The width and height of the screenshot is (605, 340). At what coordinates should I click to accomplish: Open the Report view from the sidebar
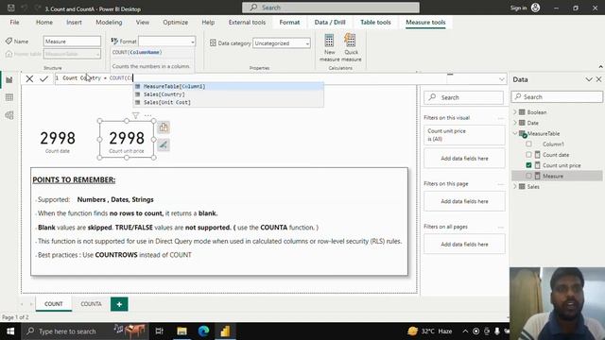[x=9, y=79]
